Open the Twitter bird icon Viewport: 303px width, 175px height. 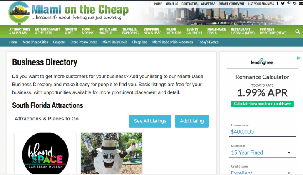pos(283,3)
